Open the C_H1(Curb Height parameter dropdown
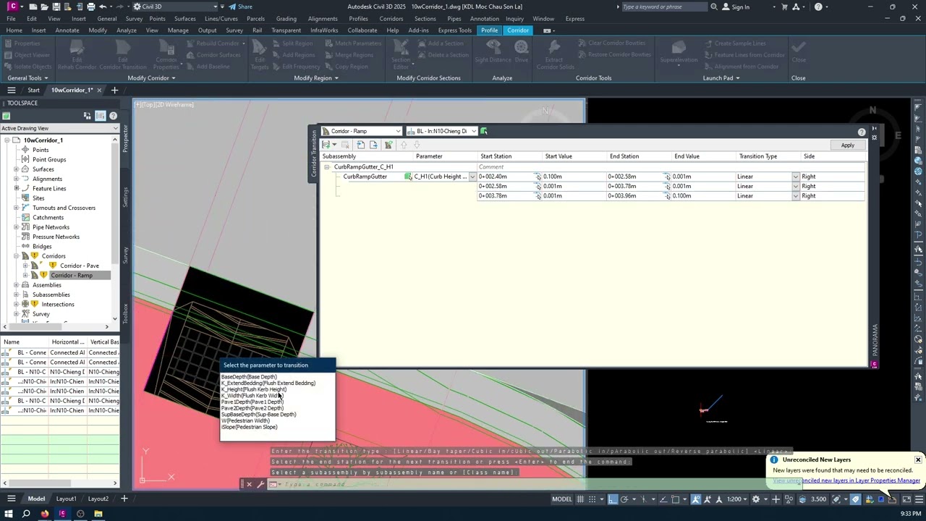Image resolution: width=926 pixels, height=521 pixels. [472, 177]
